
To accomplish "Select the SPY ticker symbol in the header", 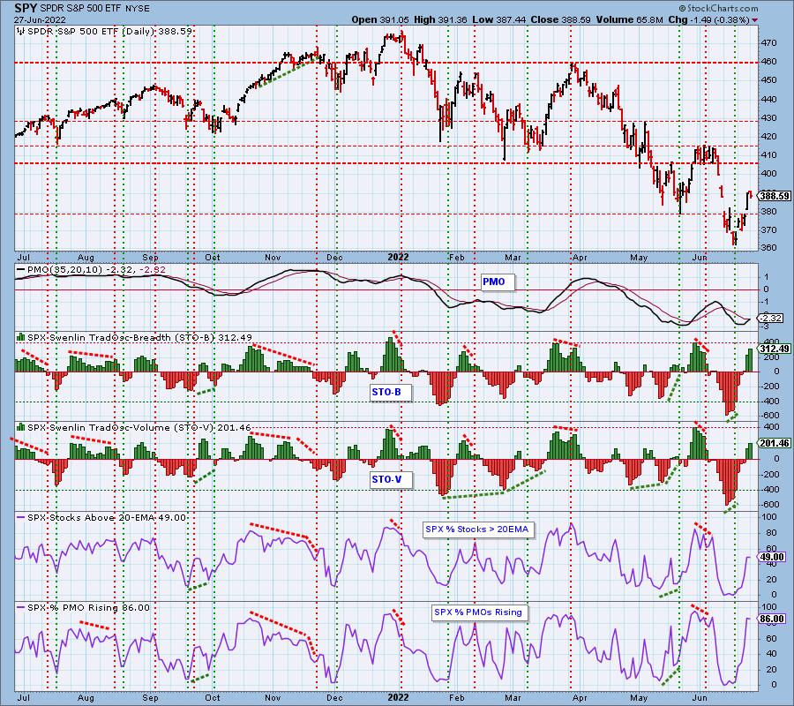I will [26, 8].
